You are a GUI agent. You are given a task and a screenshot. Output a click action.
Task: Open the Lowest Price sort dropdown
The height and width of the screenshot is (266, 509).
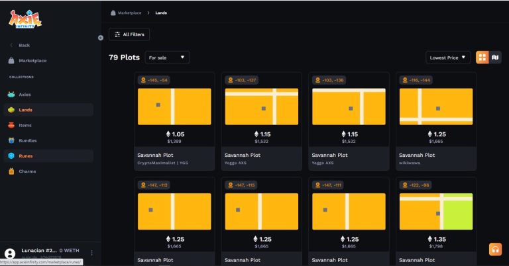pyautogui.click(x=448, y=58)
